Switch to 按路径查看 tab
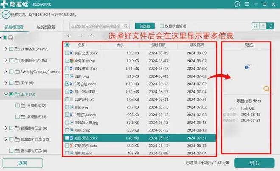Image resolution: width=280 pixels, height=171 pixels. 14,27
